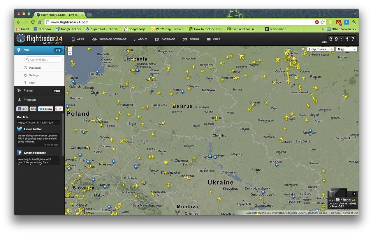Viewport: 373px width, 235px height.
Task: Click the Gmail checker extension icon
Action: (339, 22)
